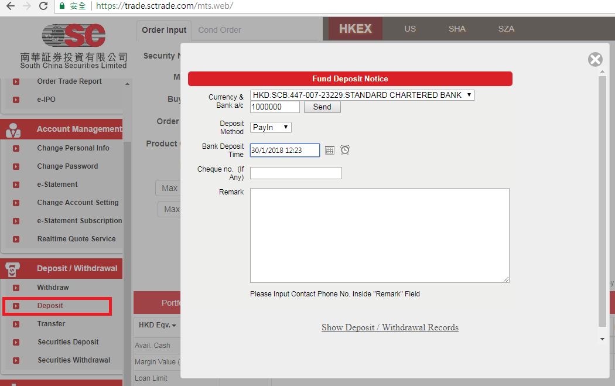Click the clock time picker icon
The height and width of the screenshot is (386, 615).
(x=345, y=150)
